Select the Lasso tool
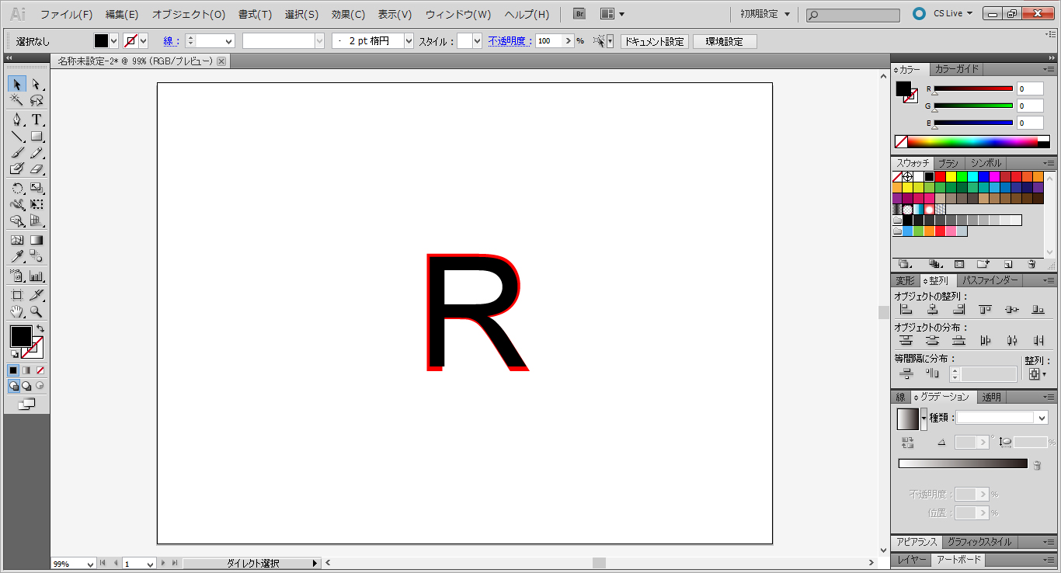 tap(36, 100)
